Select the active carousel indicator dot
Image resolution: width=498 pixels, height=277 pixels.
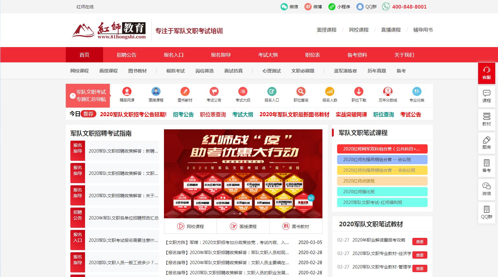tap(246, 213)
